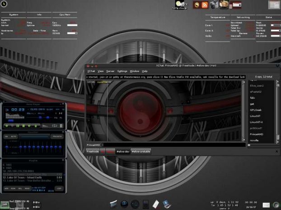Adjust the player volume slider knob
281x210 pixels.
pyautogui.click(x=40, y=118)
